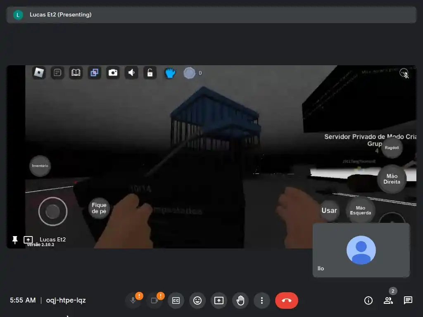Viewport: 423px width, 317px height.
Task: Click the versão 2.10.2 label
Action: (41, 245)
